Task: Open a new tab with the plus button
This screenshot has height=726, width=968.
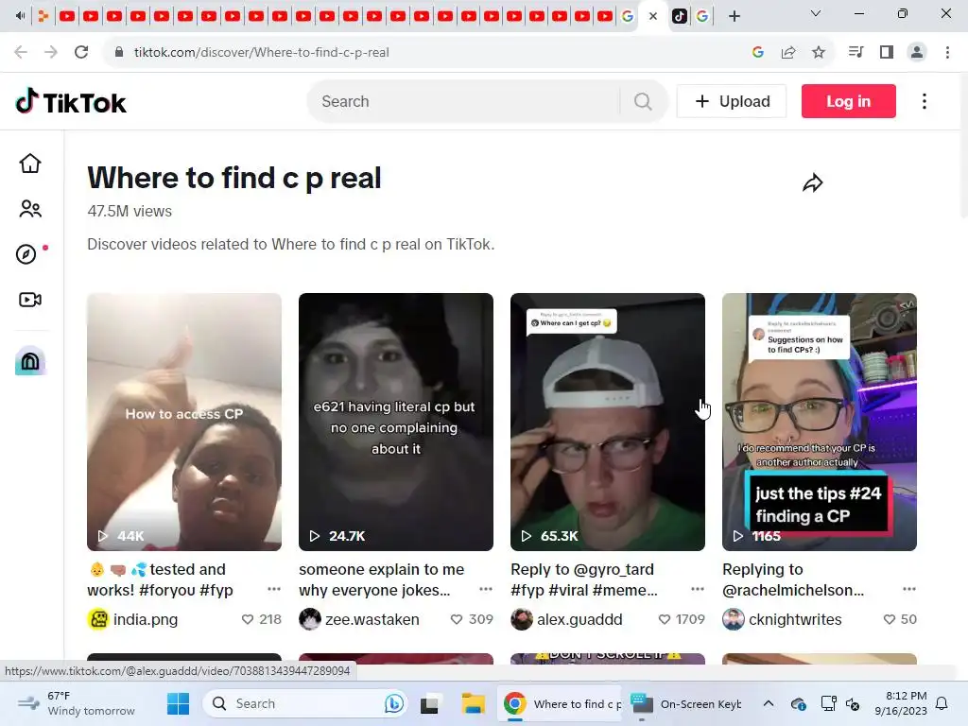Action: pos(734,16)
